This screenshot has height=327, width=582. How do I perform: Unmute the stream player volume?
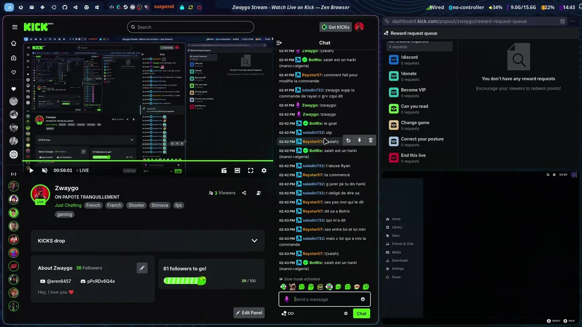(x=45, y=170)
